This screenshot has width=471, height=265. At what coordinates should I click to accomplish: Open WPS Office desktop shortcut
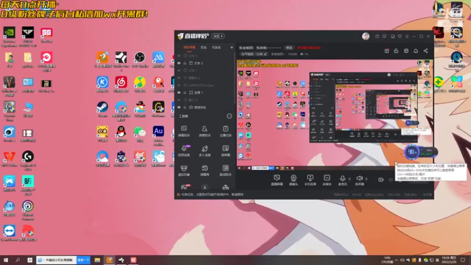pos(9,159)
